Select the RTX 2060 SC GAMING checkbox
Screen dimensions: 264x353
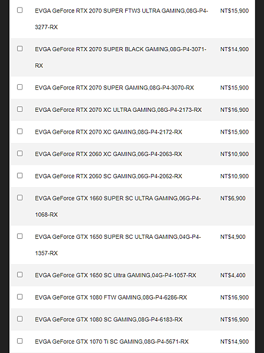pos(20,175)
